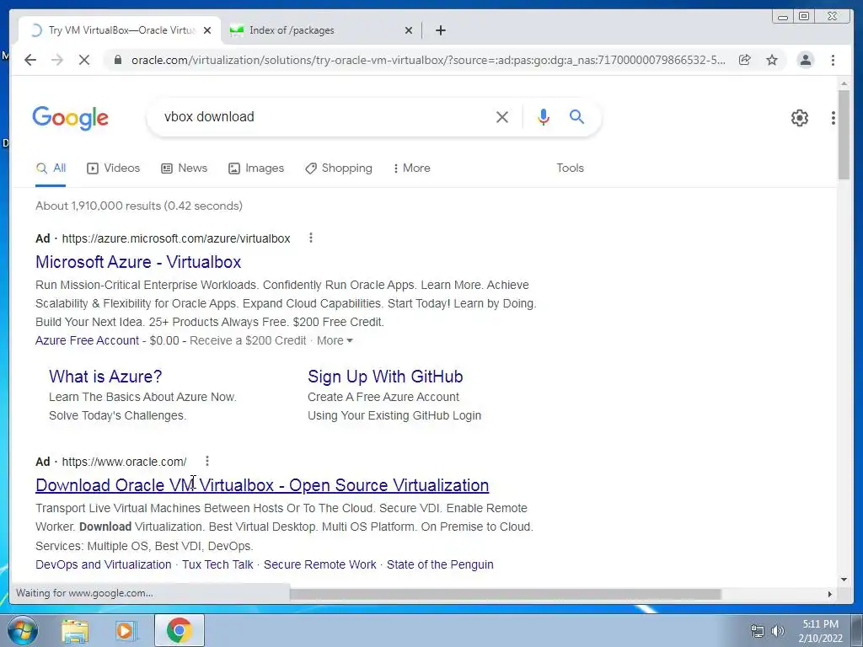The image size is (863, 647).
Task: Expand the More search categories menu
Action: coord(411,168)
